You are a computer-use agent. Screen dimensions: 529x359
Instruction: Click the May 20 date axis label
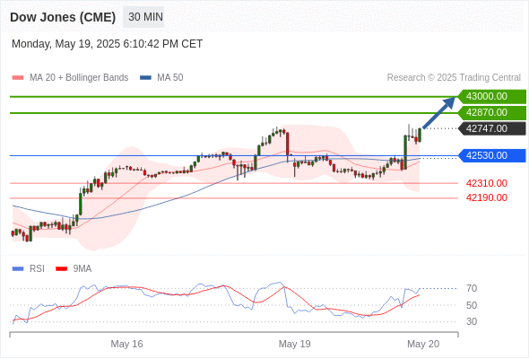point(423,344)
